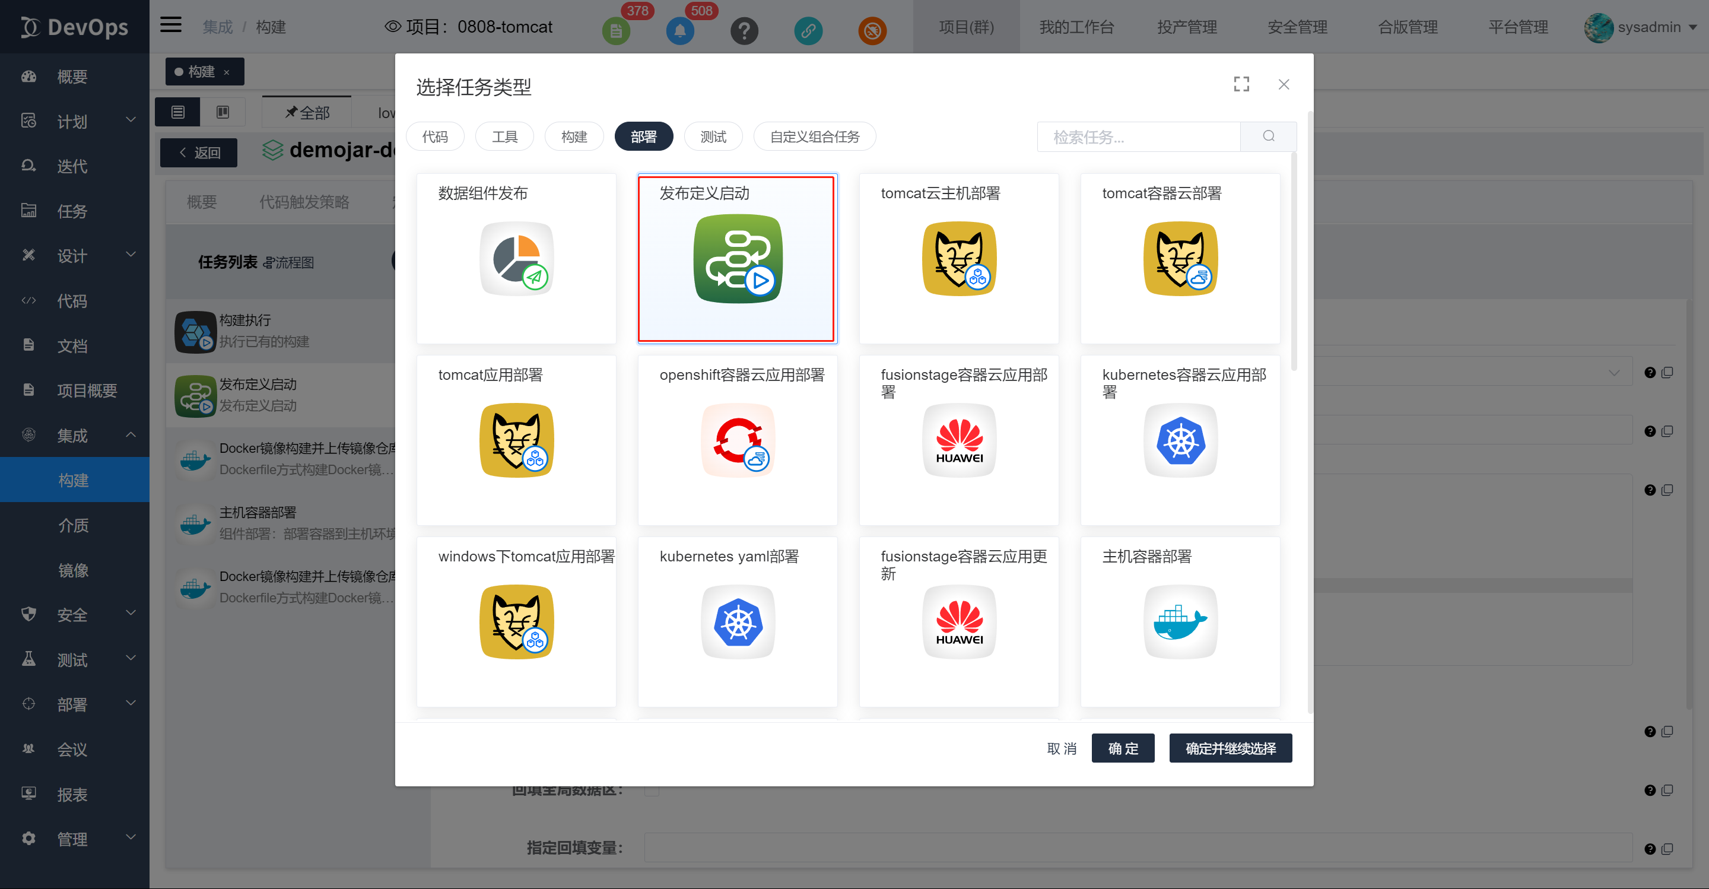Click the 指定回填变量 input field
The width and height of the screenshot is (1709, 889).
[1138, 849]
